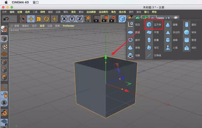Select the Move tool in toolbar

[31, 19]
